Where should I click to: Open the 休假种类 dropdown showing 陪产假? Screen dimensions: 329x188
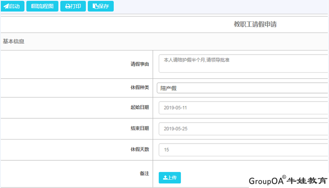tap(242, 88)
